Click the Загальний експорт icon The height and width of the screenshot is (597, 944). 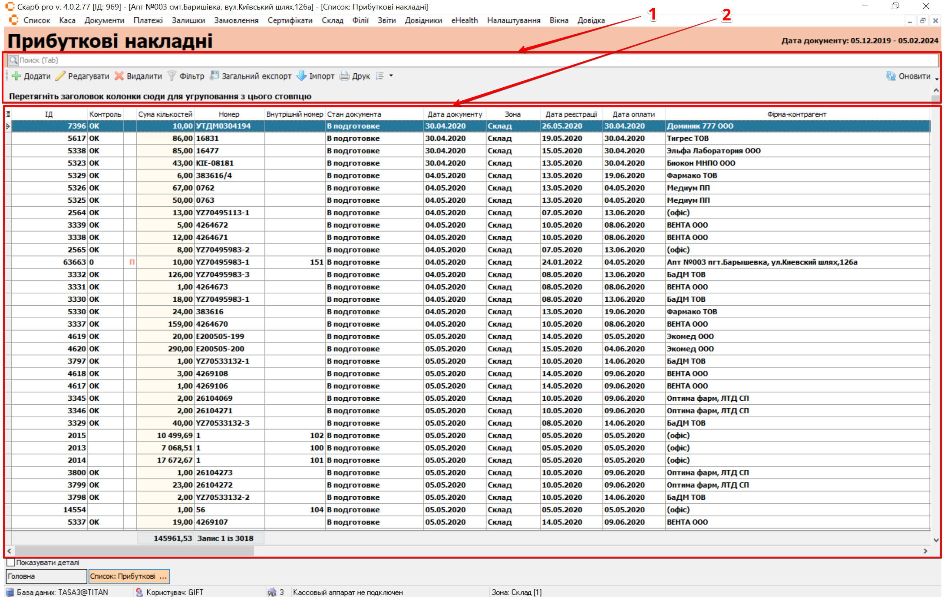point(214,76)
